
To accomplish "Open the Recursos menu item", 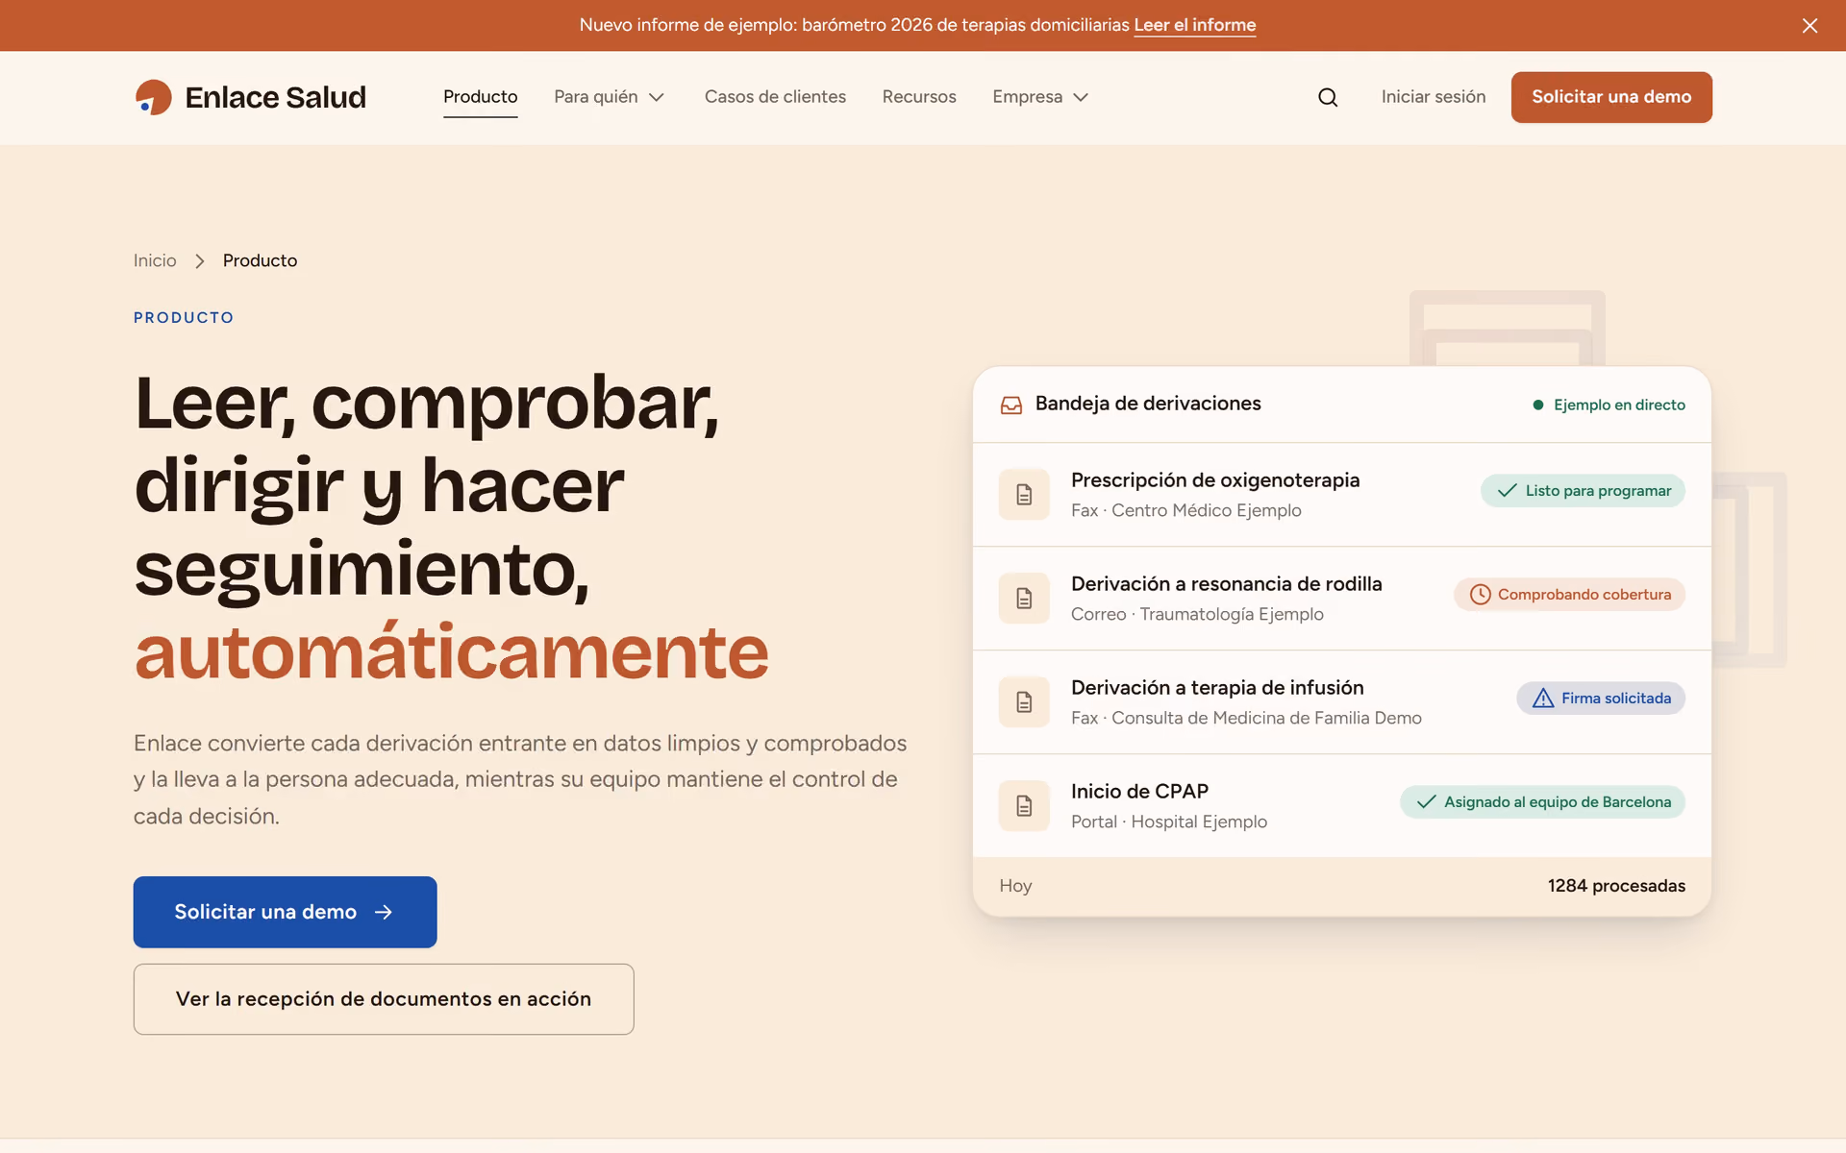I will (919, 97).
